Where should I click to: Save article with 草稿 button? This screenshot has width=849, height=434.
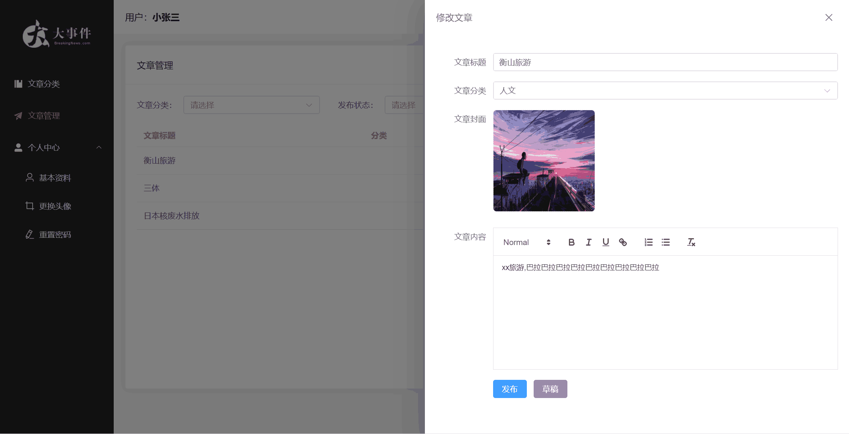click(550, 389)
